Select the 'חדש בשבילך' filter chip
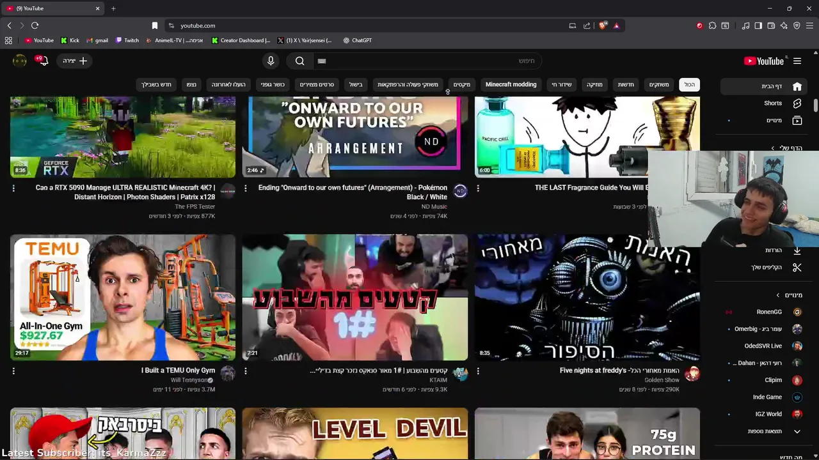 [156, 84]
